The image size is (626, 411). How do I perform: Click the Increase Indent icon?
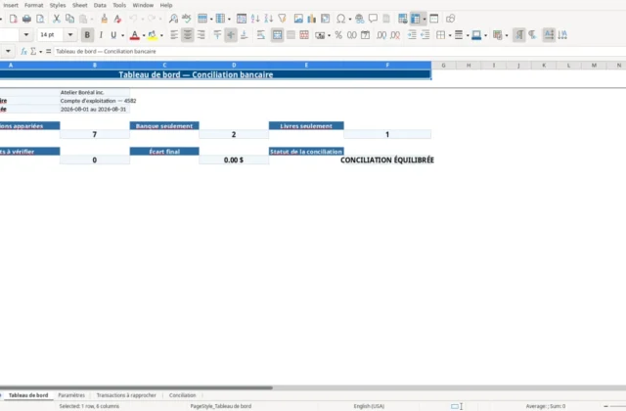(x=412, y=35)
